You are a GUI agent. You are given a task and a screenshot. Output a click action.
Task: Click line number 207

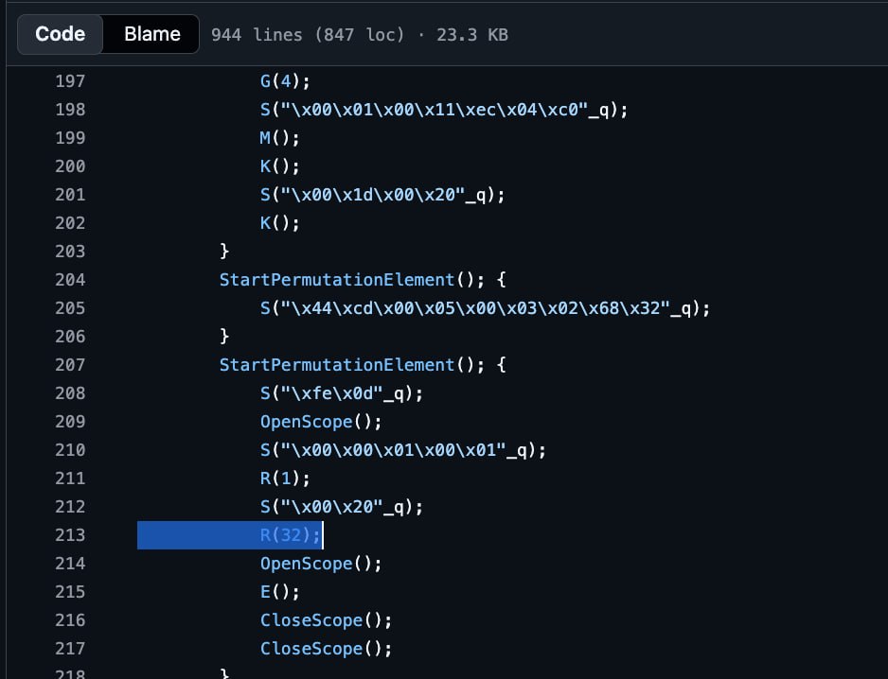(x=70, y=365)
